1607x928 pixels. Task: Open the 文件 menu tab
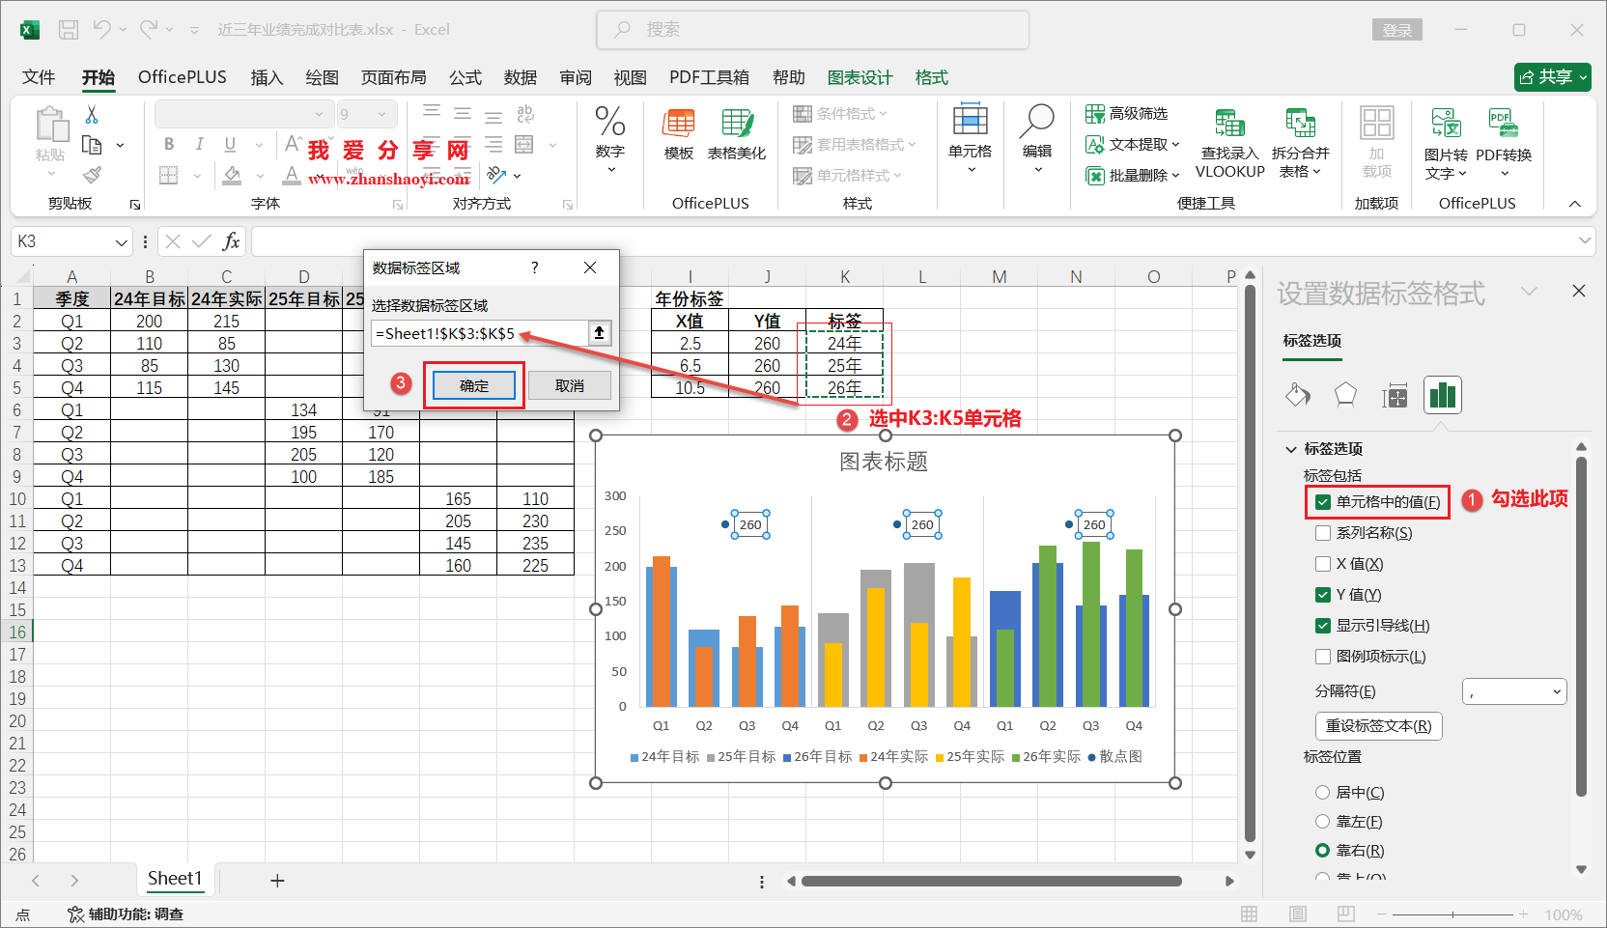click(39, 77)
